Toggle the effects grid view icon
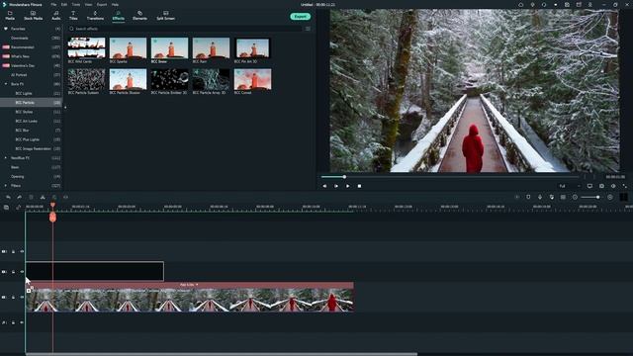 tap(308, 29)
